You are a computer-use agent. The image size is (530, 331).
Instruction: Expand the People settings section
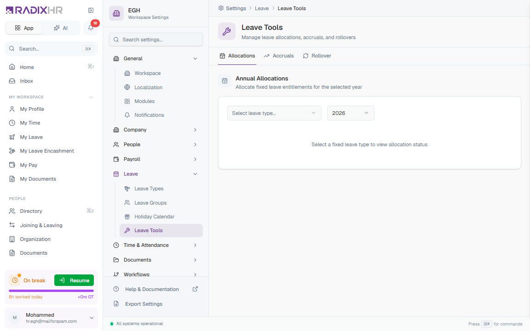tap(156, 144)
